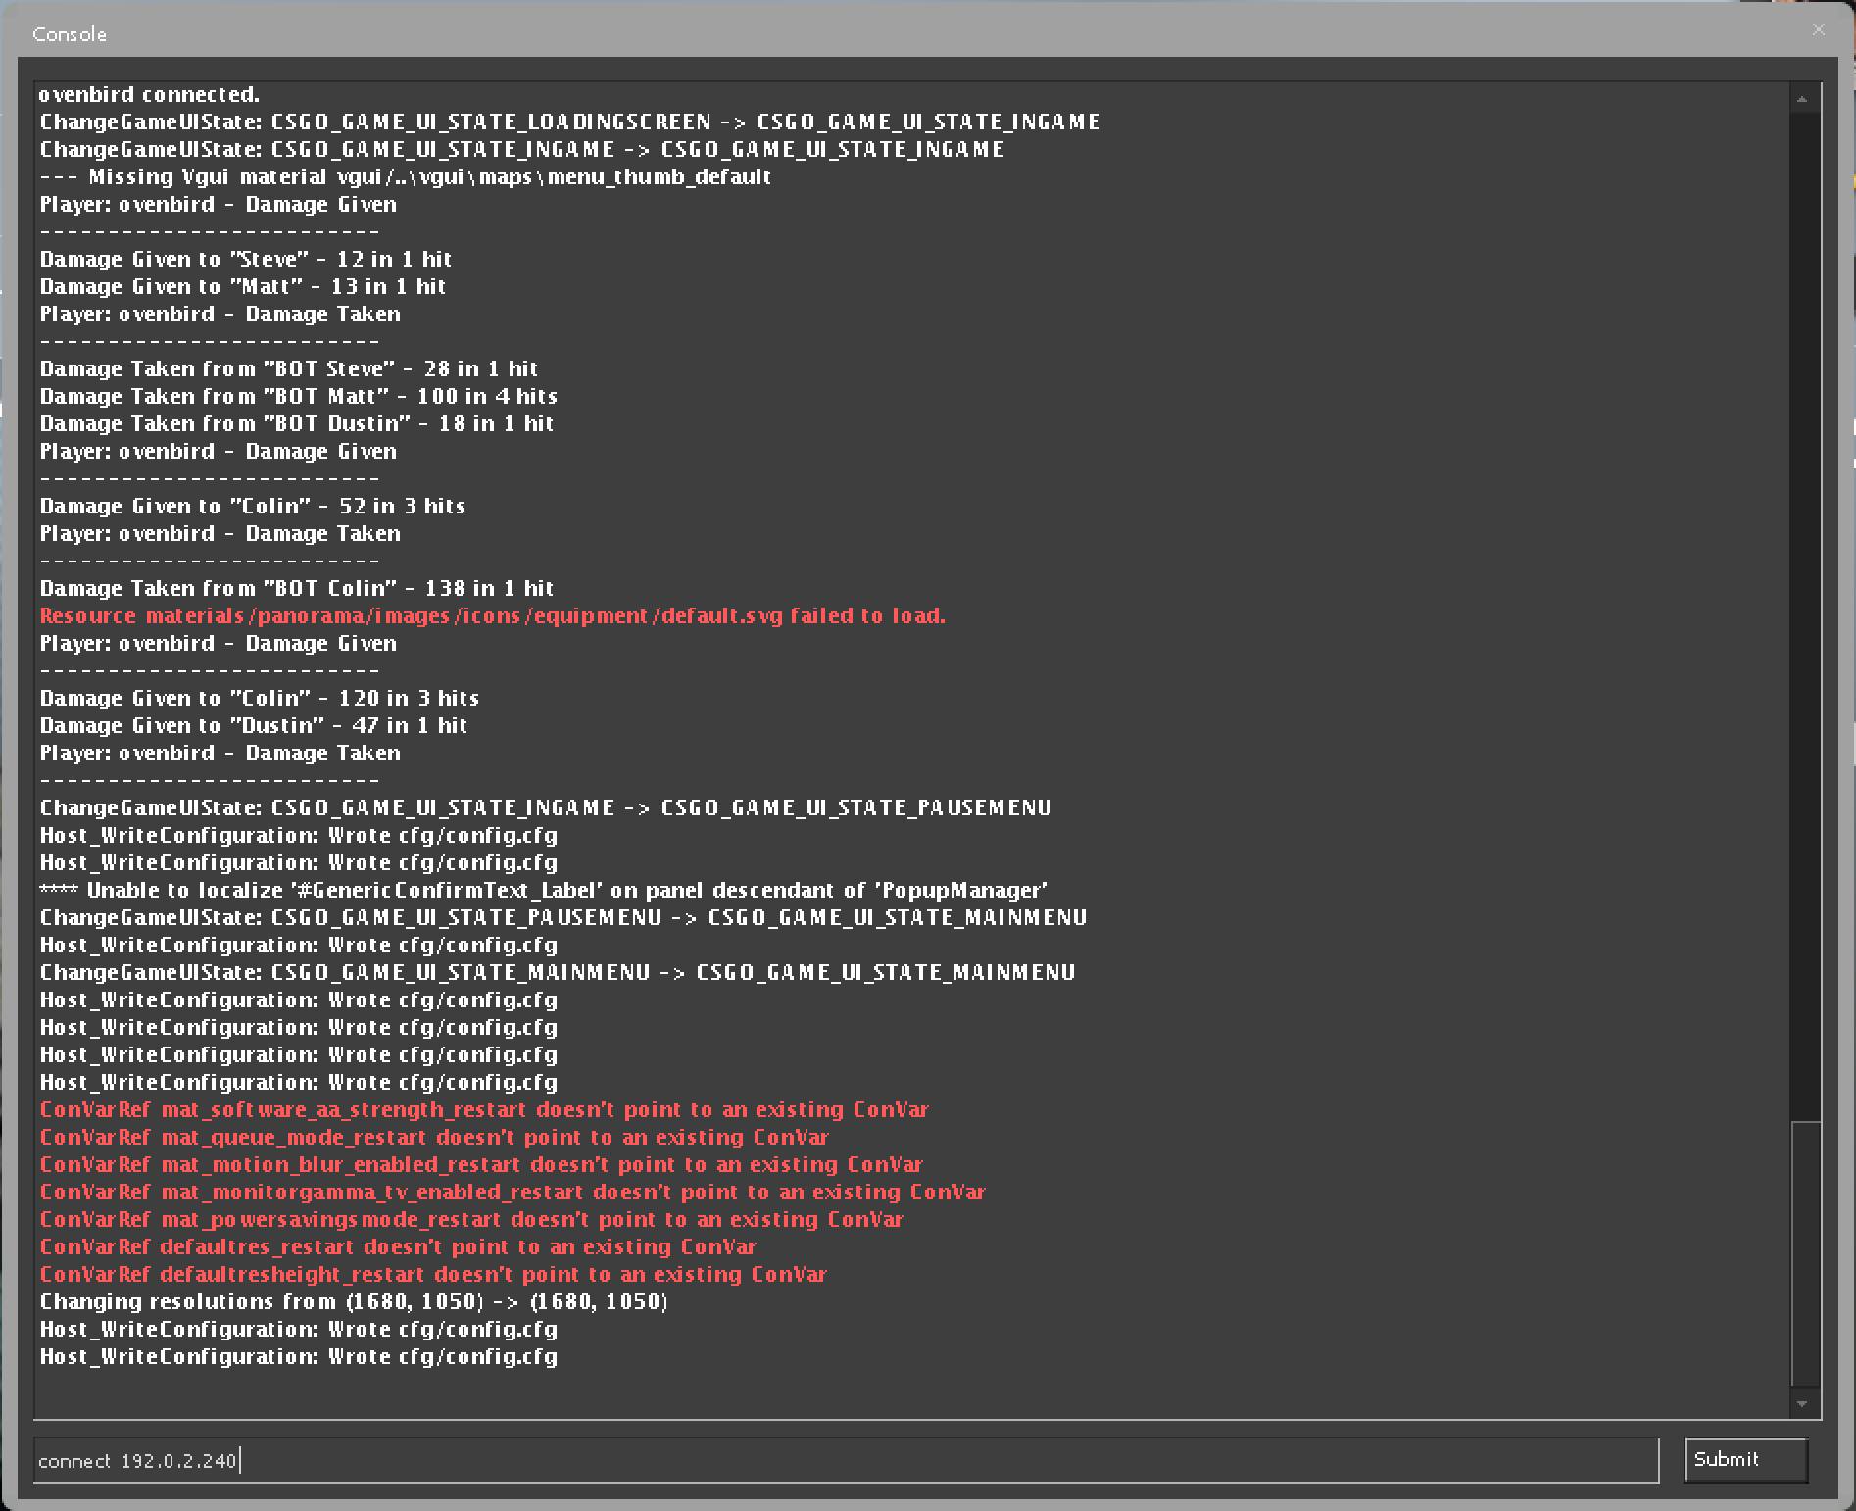The height and width of the screenshot is (1511, 1856).
Task: Click the Missing Vgui material message
Action: 405,176
